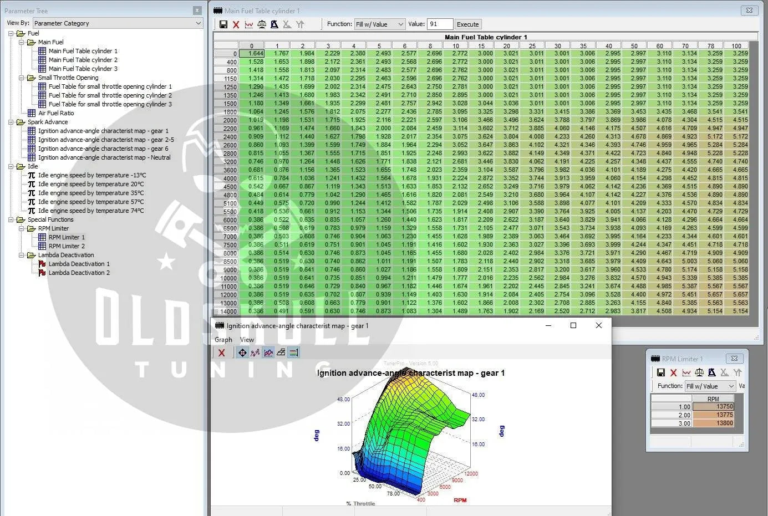Select Lambda Deactivation 1 in the parameter tree
Image resolution: width=768 pixels, height=516 pixels.
[79, 264]
